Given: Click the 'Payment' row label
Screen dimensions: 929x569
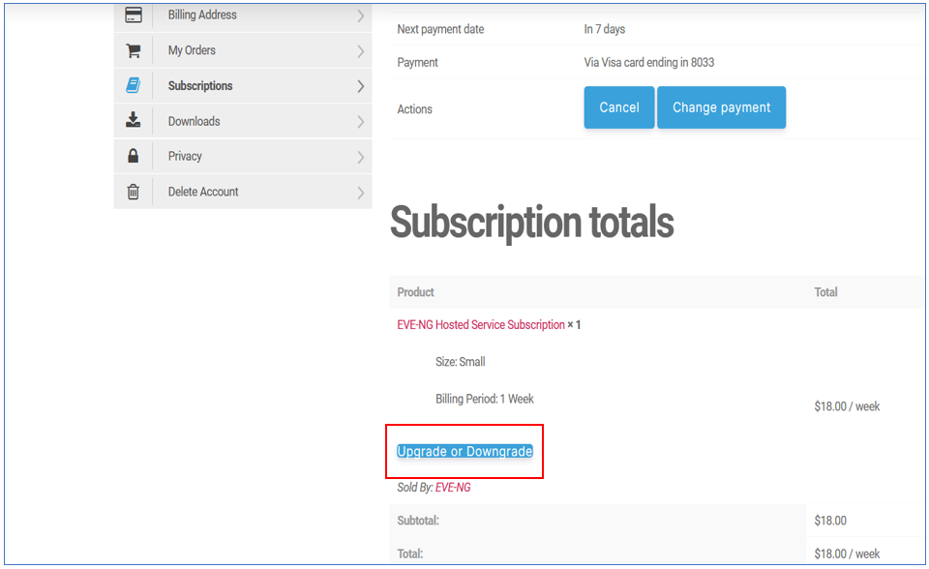Looking at the screenshot, I should (x=417, y=62).
